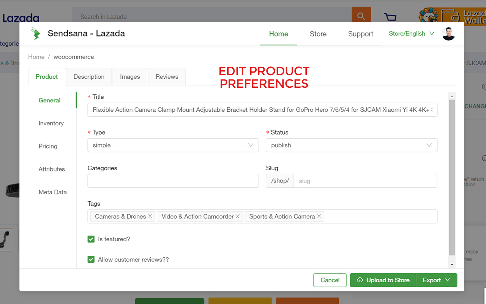486x304 pixels.
Task: Switch to the Images tab
Action: 130,76
